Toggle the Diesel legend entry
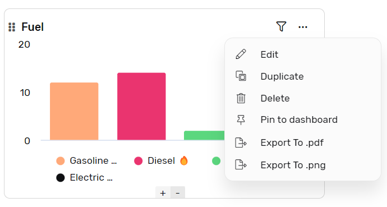Image resolution: width=387 pixels, height=207 pixels. point(161,160)
